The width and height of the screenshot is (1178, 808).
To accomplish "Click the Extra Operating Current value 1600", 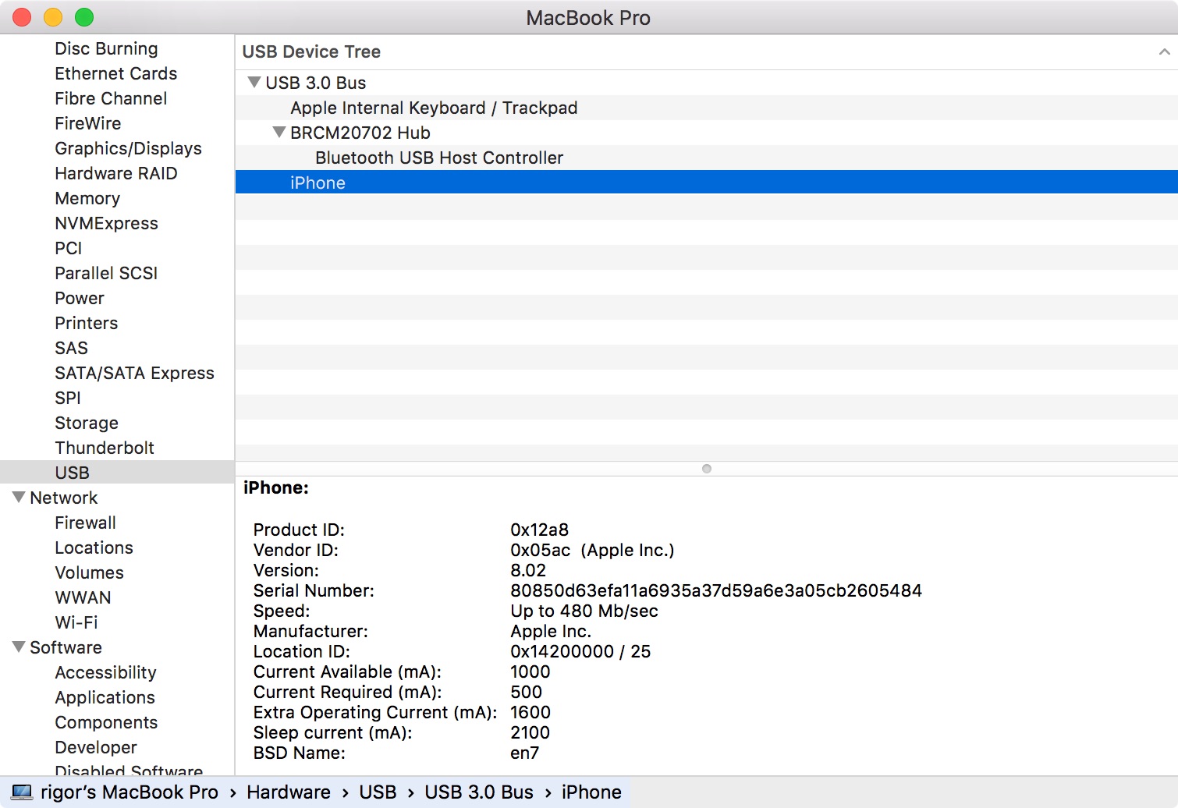I will coord(530,712).
